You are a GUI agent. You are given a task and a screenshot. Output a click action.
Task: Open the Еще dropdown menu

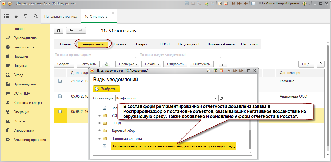click(307, 64)
